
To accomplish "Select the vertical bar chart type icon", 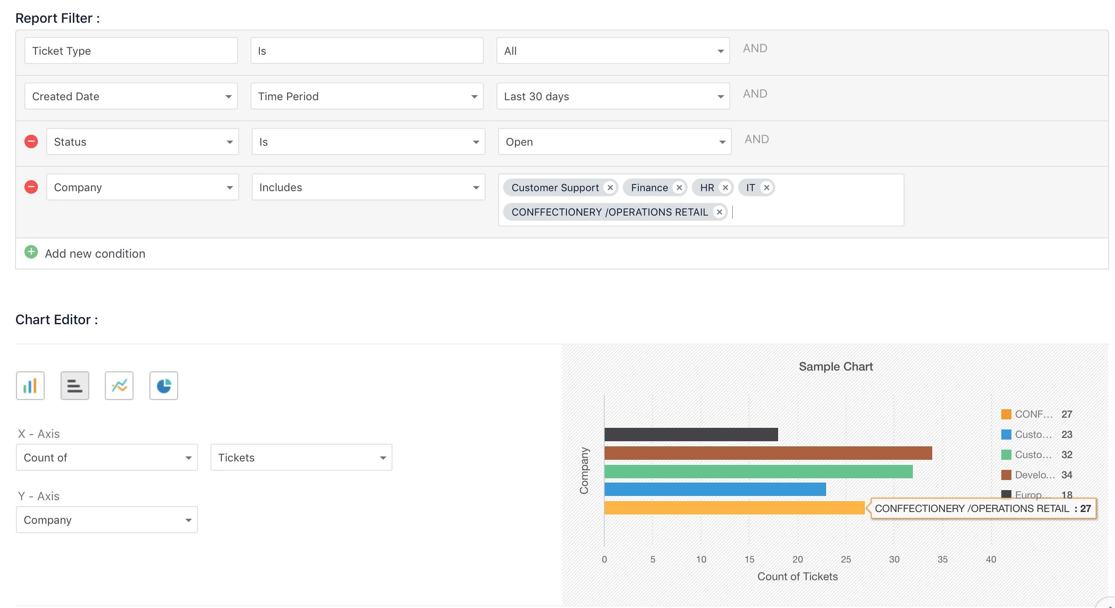I will tap(30, 385).
